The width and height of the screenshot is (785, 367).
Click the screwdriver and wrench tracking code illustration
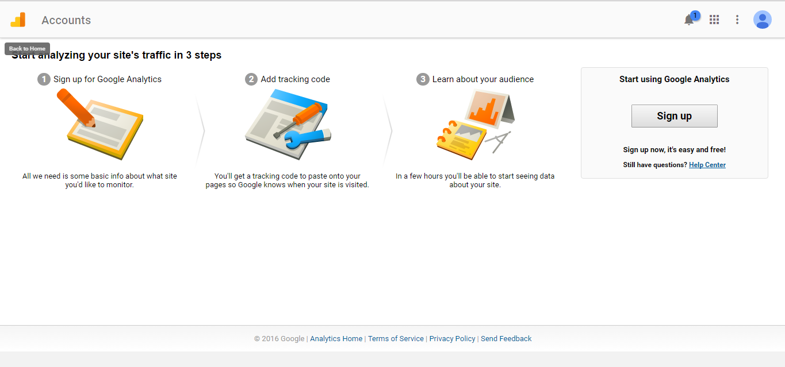pyautogui.click(x=288, y=125)
